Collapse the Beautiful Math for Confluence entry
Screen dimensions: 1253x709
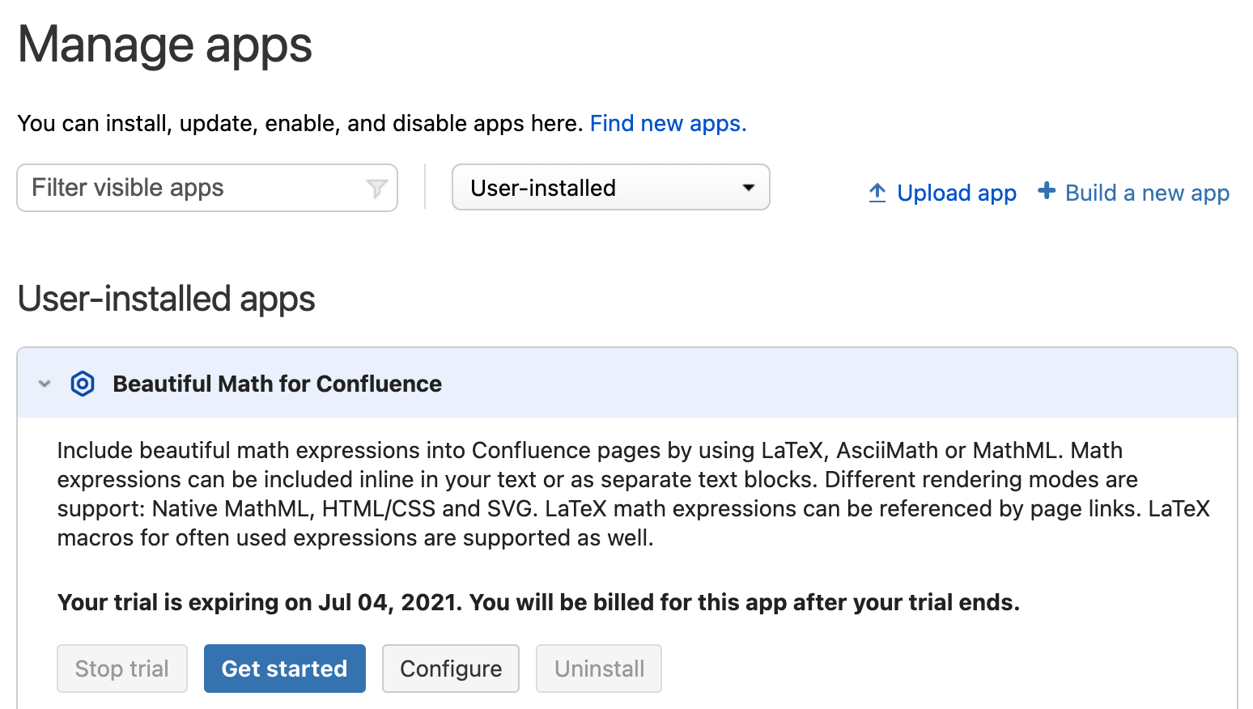[45, 384]
